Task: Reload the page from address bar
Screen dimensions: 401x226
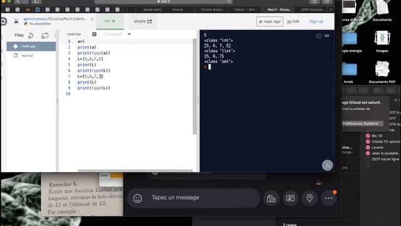Action: (229, 1)
